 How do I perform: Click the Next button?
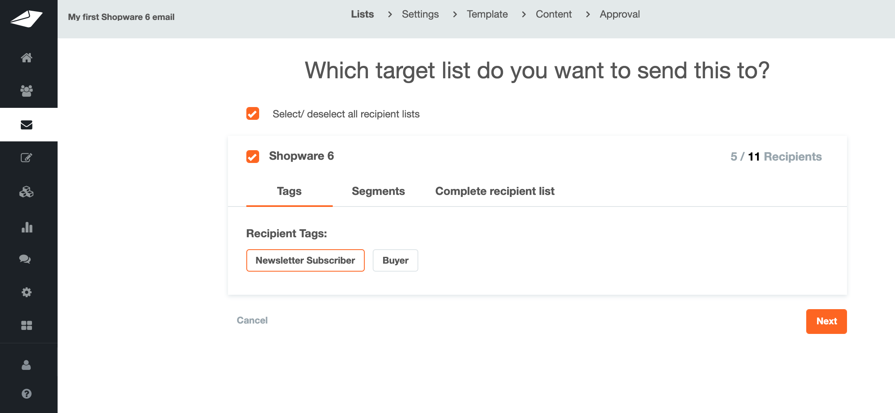(x=827, y=322)
